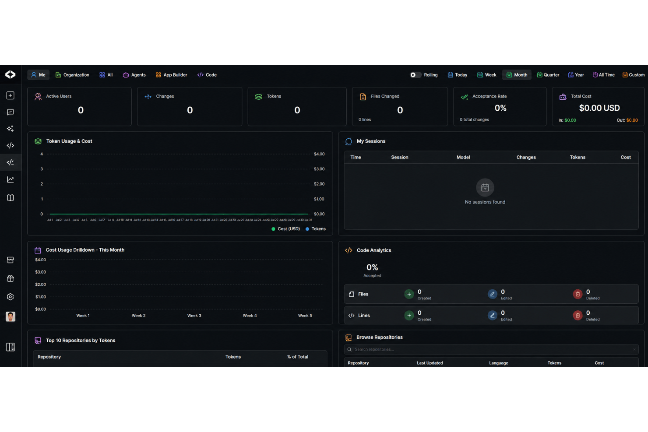
Task: Open the line chart icon in sidebar
Action: pyautogui.click(x=11, y=179)
